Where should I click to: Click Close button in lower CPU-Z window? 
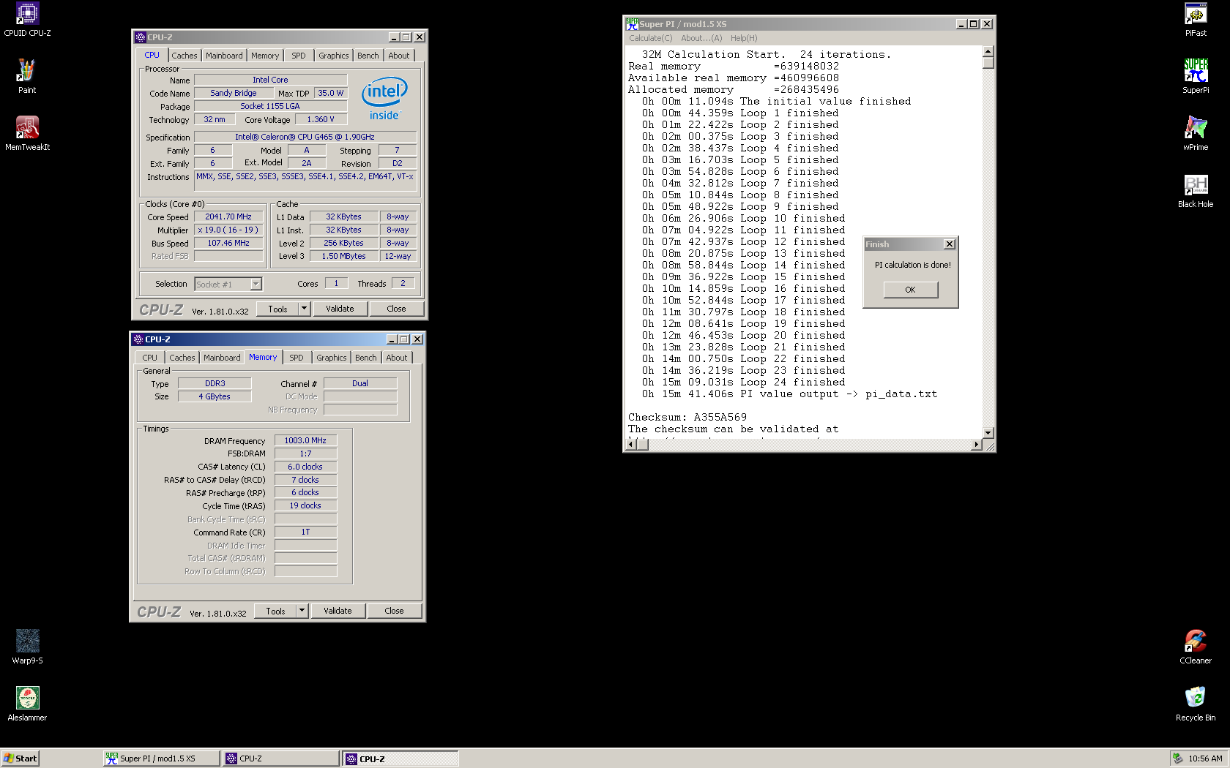pos(394,611)
